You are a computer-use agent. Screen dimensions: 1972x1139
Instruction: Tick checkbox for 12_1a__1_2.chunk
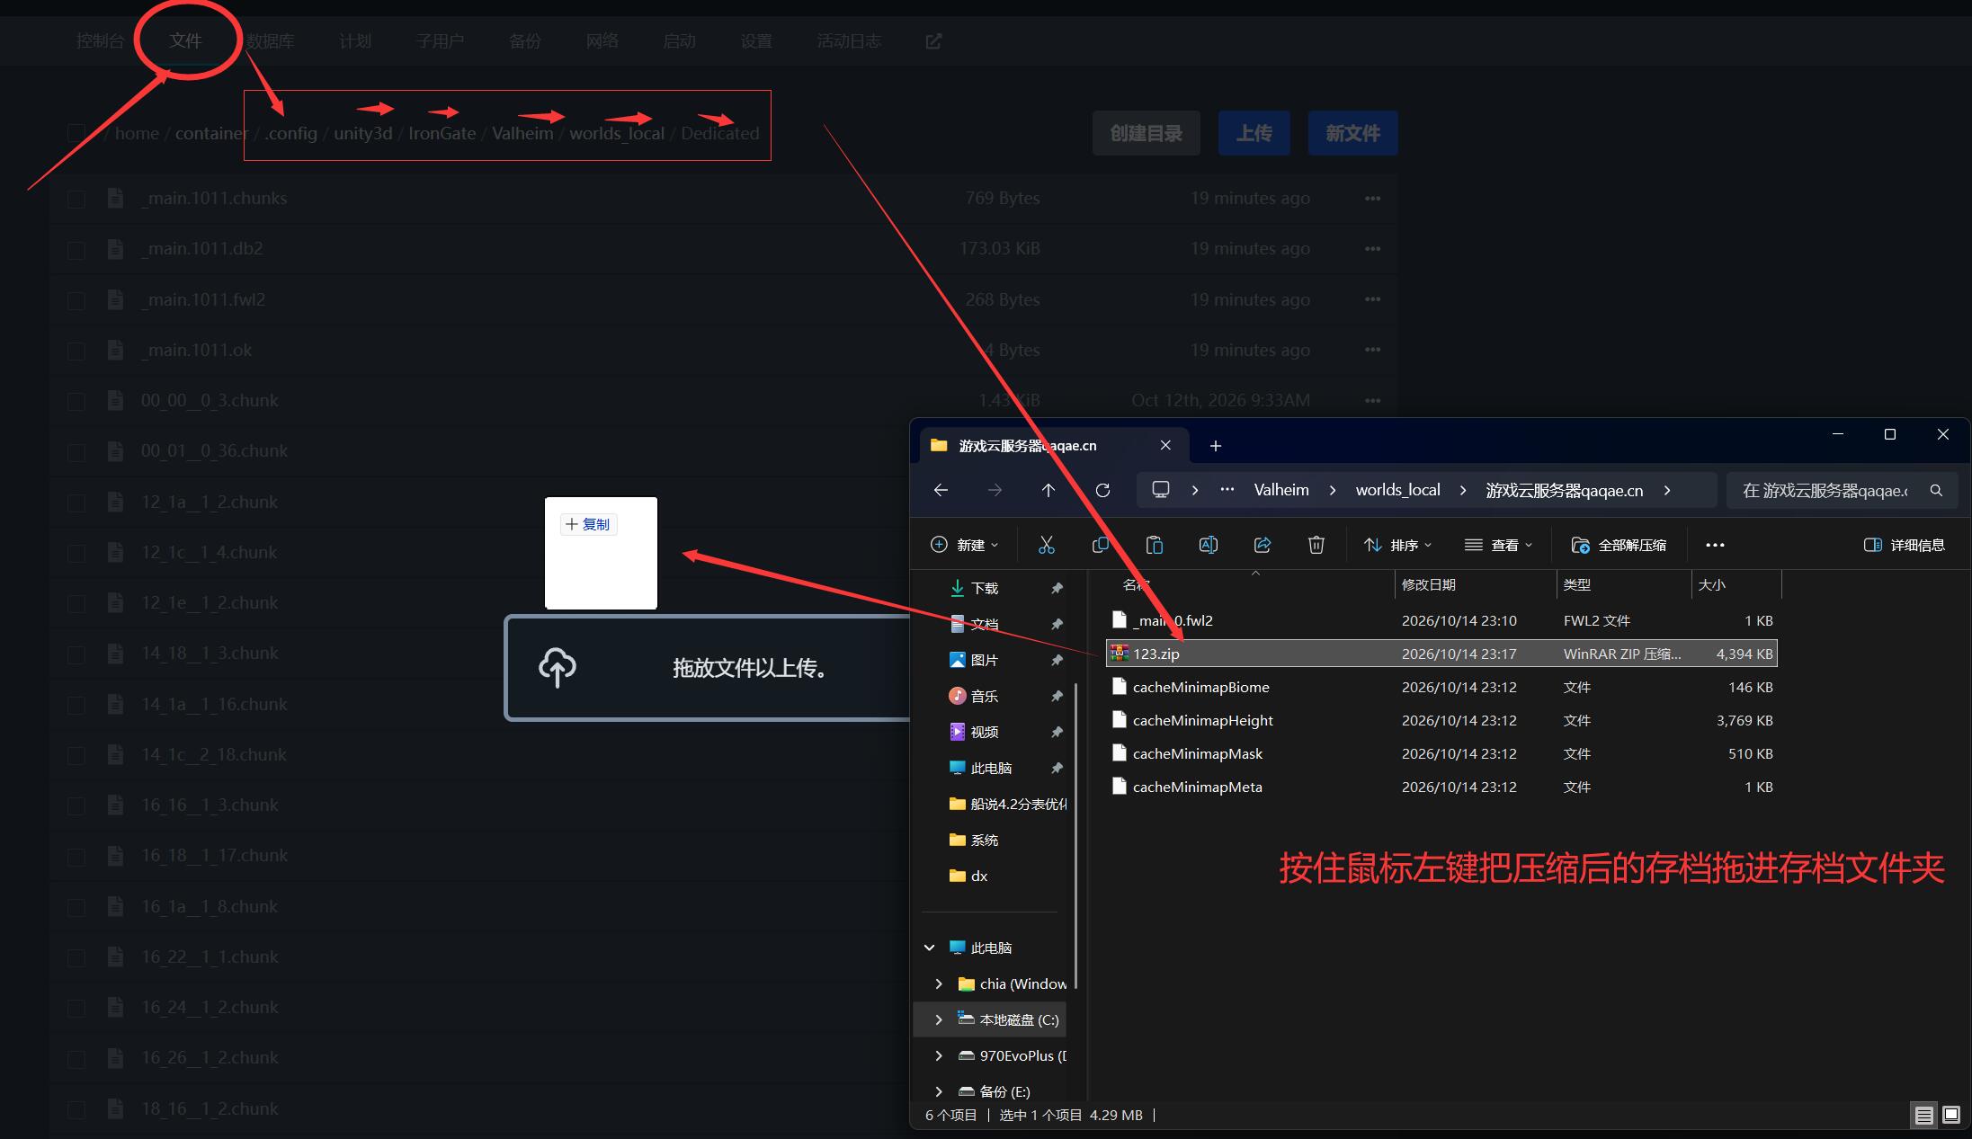pyautogui.click(x=76, y=503)
